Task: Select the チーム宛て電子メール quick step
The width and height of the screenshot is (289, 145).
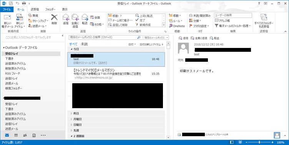Action: click(x=121, y=20)
